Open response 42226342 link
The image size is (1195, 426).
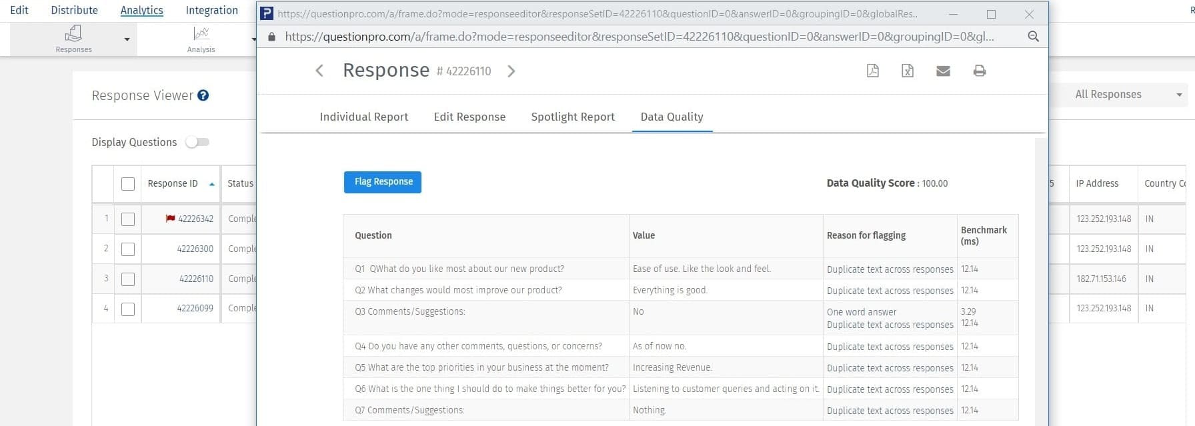(195, 219)
